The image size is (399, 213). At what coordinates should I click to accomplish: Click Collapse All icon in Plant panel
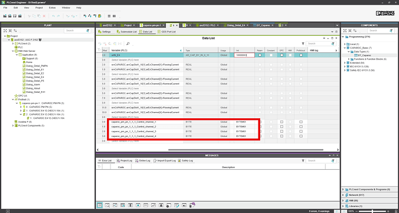click(10, 31)
